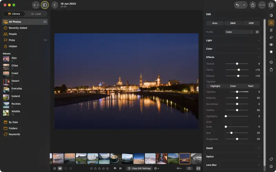Open the Versions history icon

click(271, 62)
